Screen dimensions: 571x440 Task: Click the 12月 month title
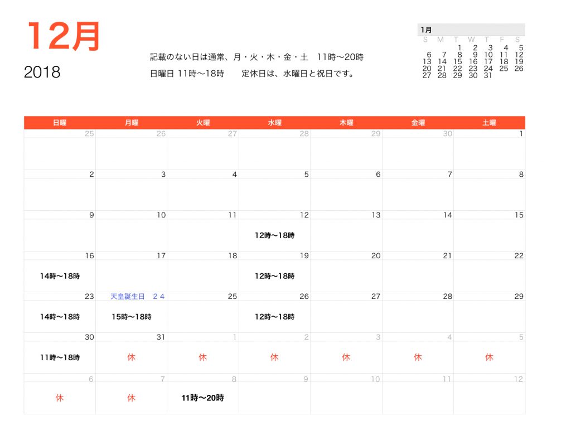(64, 37)
